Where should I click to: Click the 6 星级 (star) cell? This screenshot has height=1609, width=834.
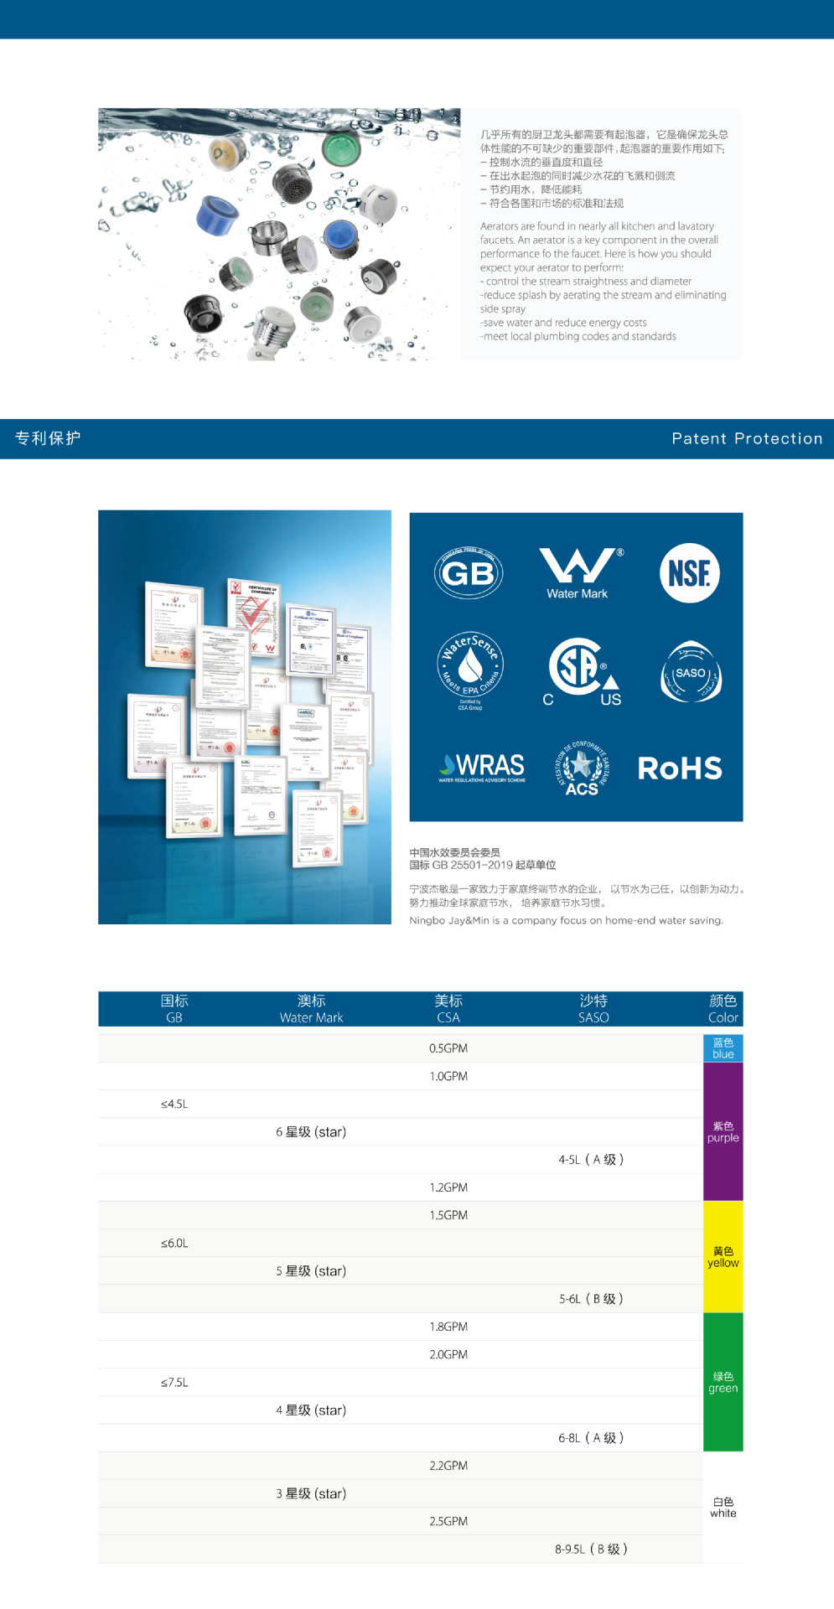(311, 1132)
